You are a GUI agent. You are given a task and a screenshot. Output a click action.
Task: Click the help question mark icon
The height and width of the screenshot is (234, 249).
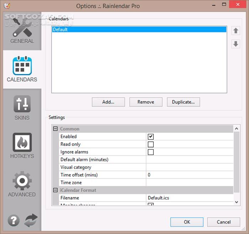click(x=14, y=220)
